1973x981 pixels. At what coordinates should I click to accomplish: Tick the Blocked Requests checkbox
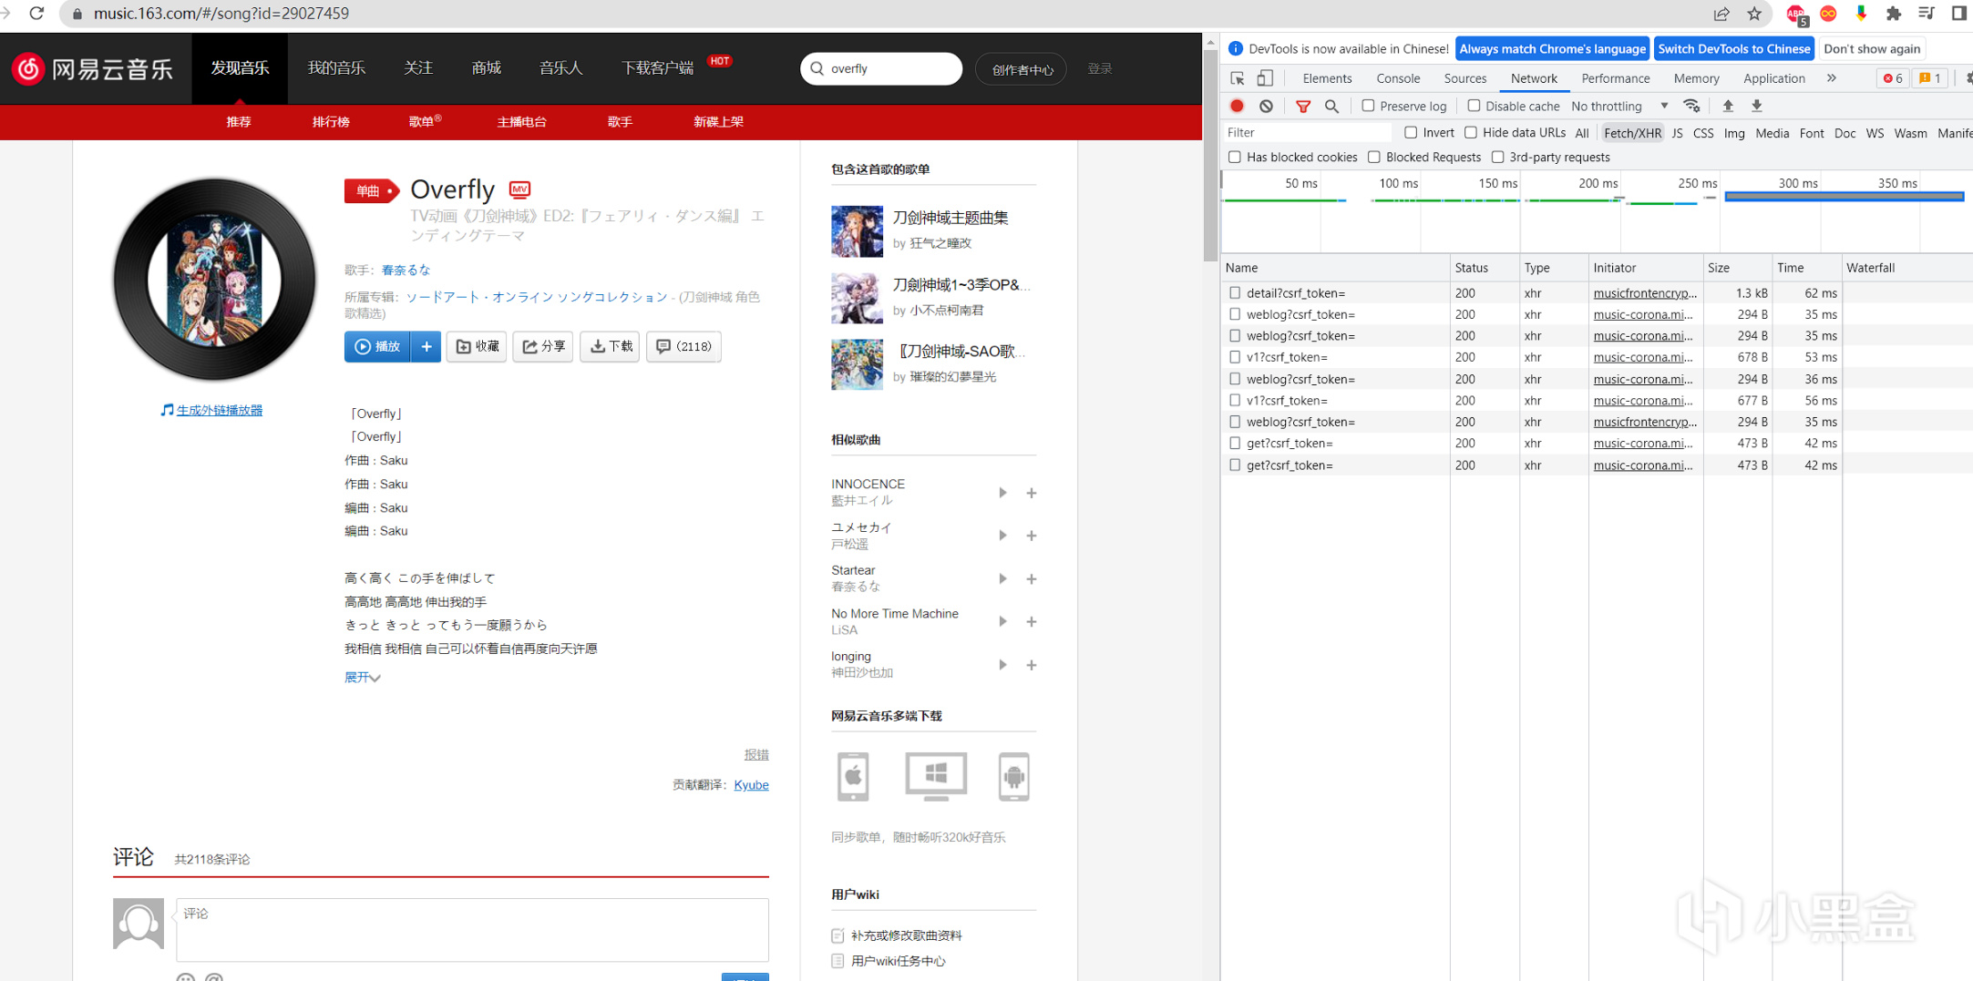click(x=1374, y=157)
